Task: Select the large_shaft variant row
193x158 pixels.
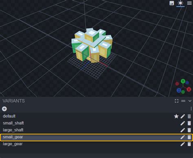Action: click(x=96, y=130)
